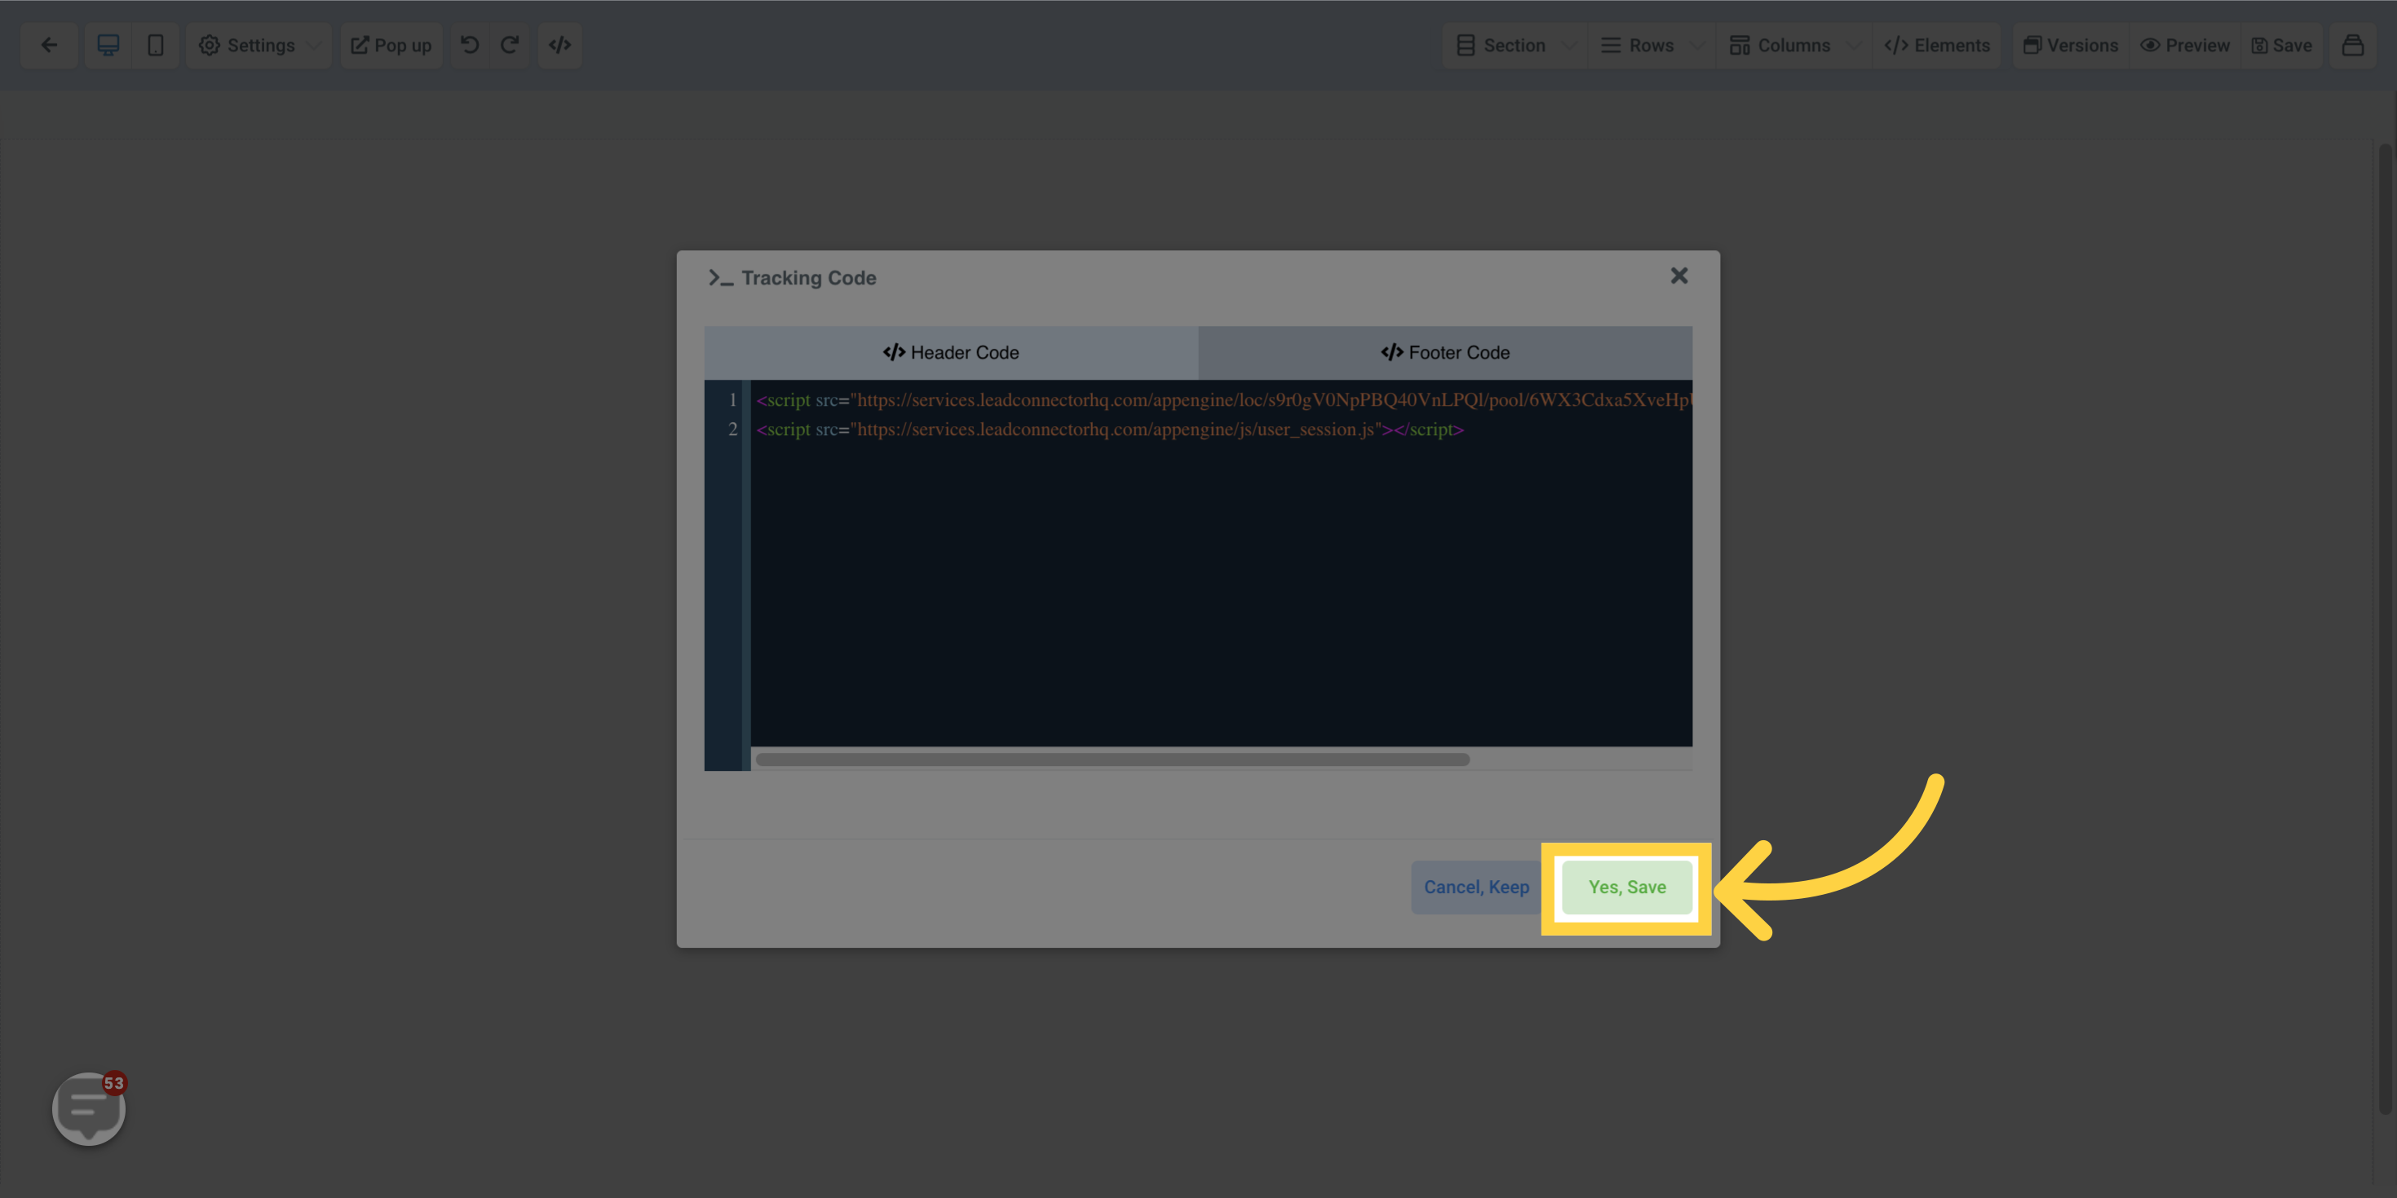Viewport: 2397px width, 1198px height.
Task: Undo the last change
Action: [x=470, y=45]
